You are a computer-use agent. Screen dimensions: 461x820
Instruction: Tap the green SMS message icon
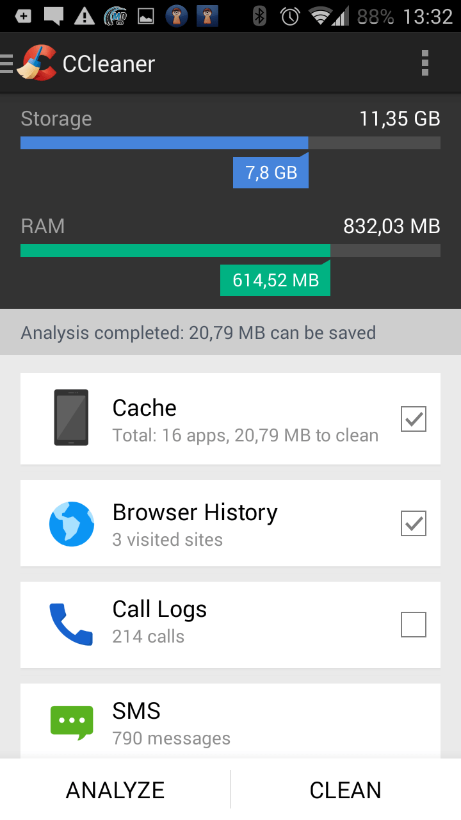[72, 723]
